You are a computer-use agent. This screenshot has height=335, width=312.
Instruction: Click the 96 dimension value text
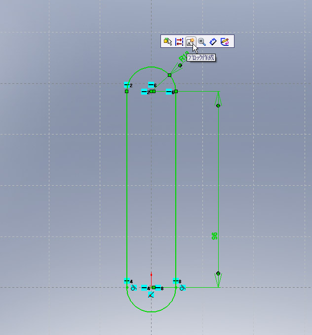(x=215, y=236)
